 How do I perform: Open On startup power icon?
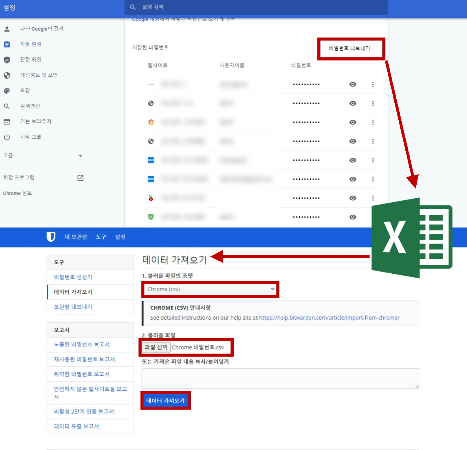7,137
